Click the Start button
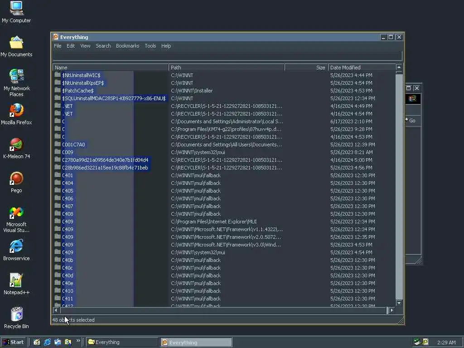The width and height of the screenshot is (464, 348). pyautogui.click(x=13, y=342)
